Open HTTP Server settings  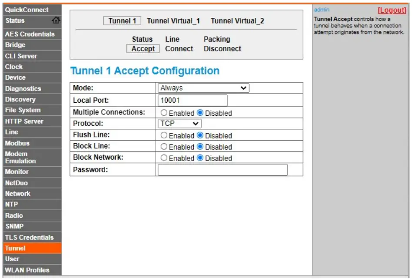[32, 121]
